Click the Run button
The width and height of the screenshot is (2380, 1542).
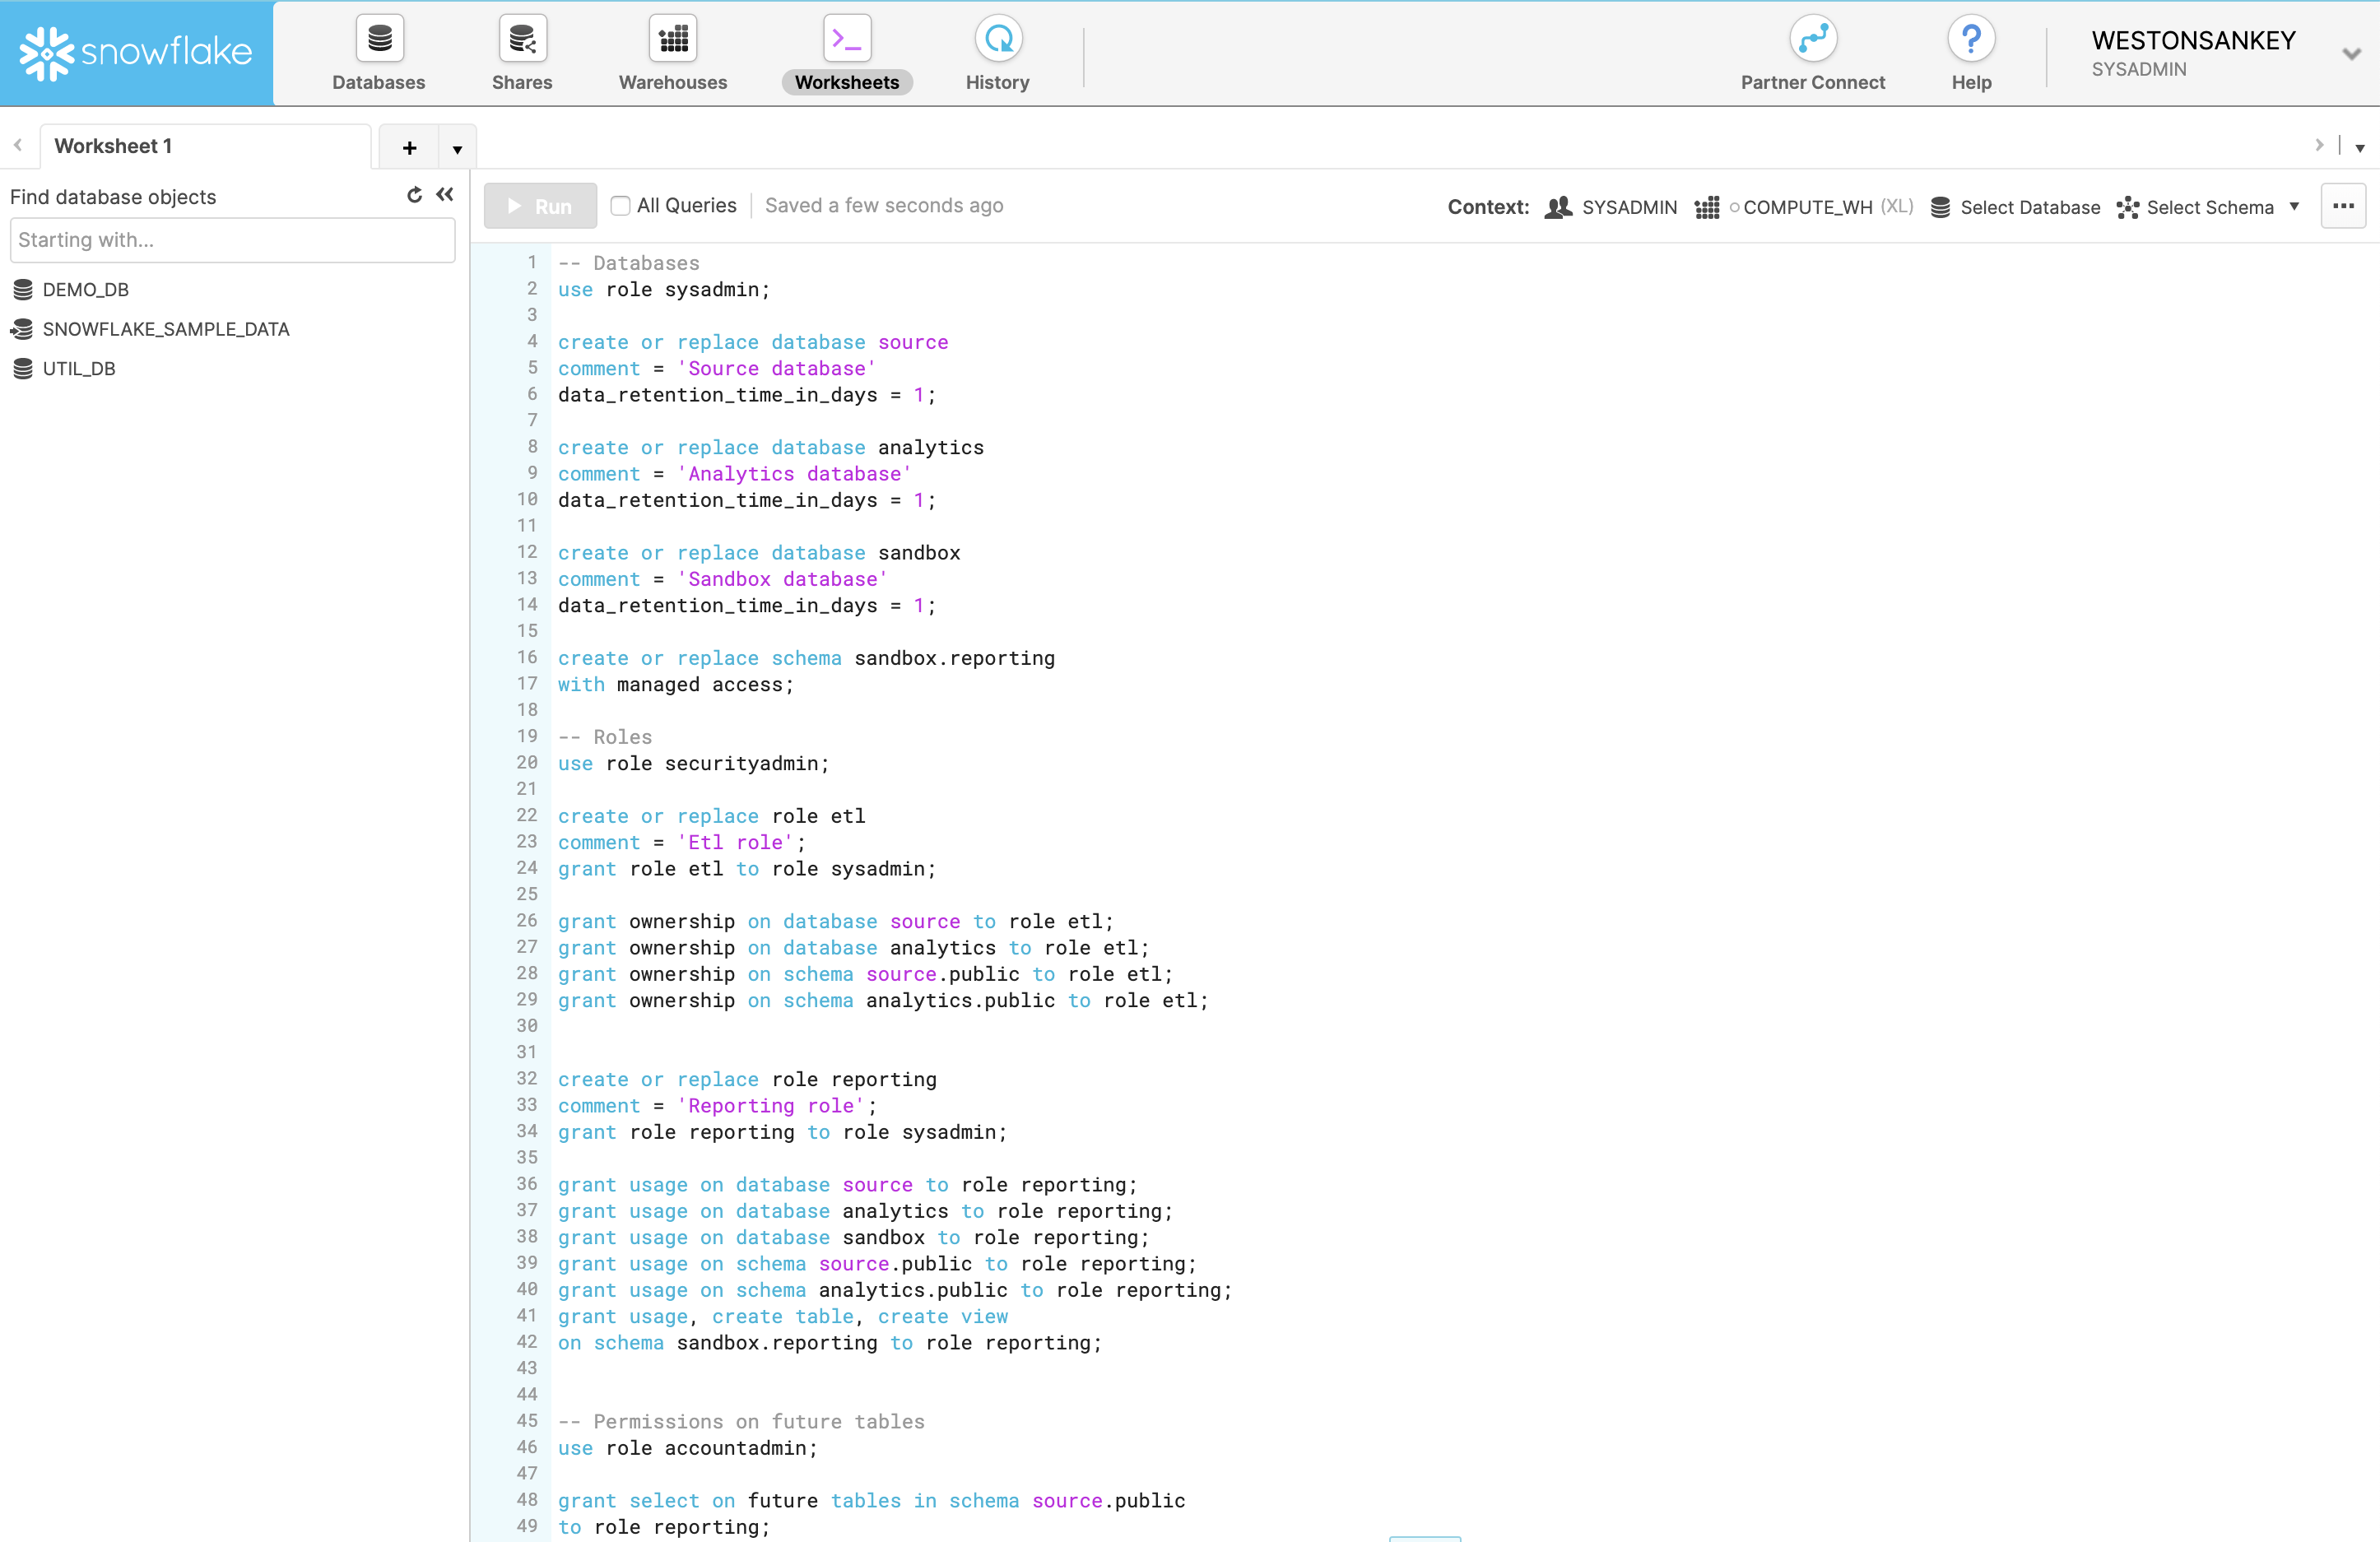point(541,206)
